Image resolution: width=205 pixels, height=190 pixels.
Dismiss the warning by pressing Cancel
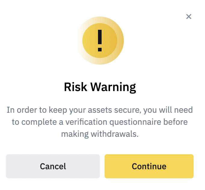(53, 166)
